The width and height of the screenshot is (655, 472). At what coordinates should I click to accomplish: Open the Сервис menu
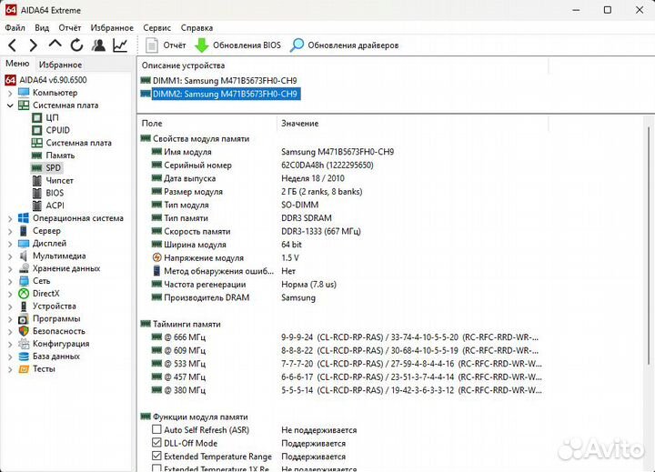[x=157, y=28]
